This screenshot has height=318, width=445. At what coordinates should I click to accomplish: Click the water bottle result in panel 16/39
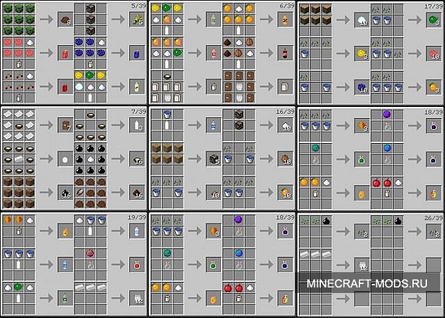tap(213, 125)
